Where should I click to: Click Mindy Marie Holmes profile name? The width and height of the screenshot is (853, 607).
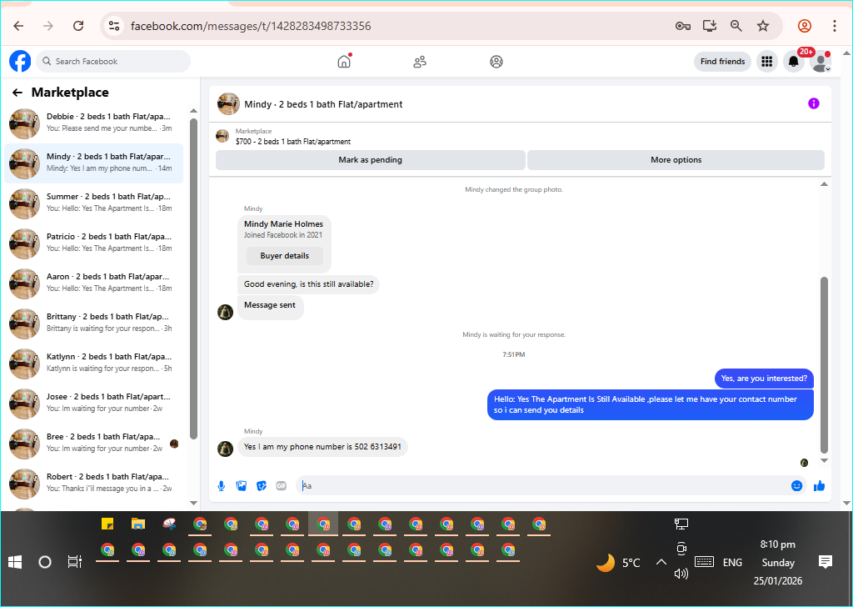(283, 223)
